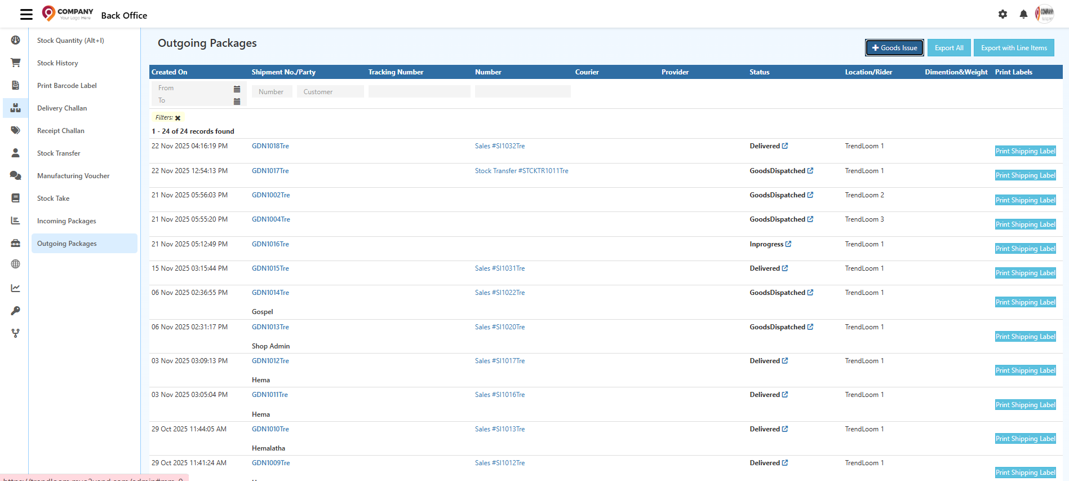Click location TrendLoom 3
Viewport: 1069px width, 481px height.
[864, 219]
